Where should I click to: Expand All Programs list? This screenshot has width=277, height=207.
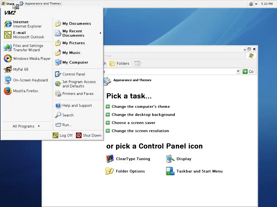pyautogui.click(x=27, y=126)
